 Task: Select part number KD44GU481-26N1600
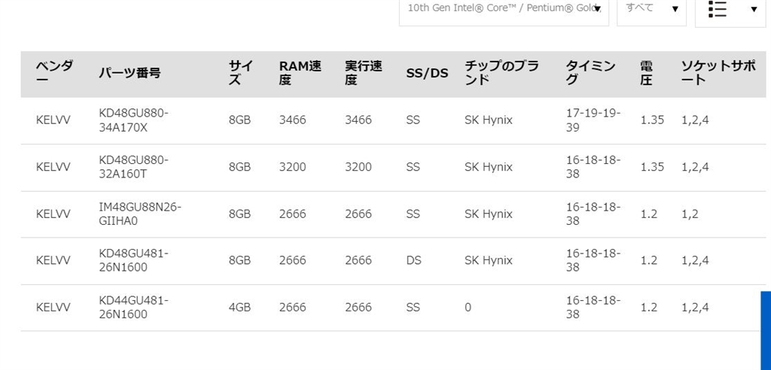134,307
